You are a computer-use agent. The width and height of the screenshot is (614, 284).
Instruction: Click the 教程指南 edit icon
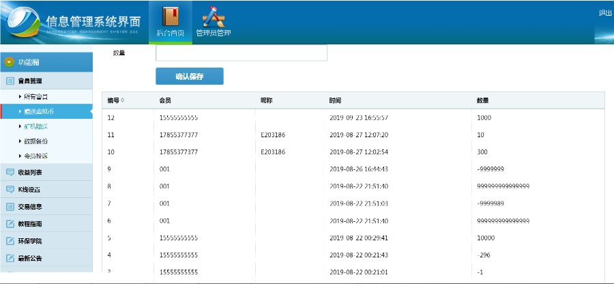tap(10, 224)
